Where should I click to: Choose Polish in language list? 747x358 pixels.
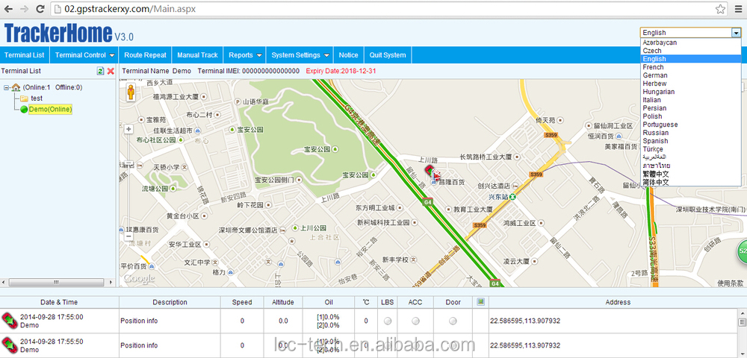tap(690, 116)
